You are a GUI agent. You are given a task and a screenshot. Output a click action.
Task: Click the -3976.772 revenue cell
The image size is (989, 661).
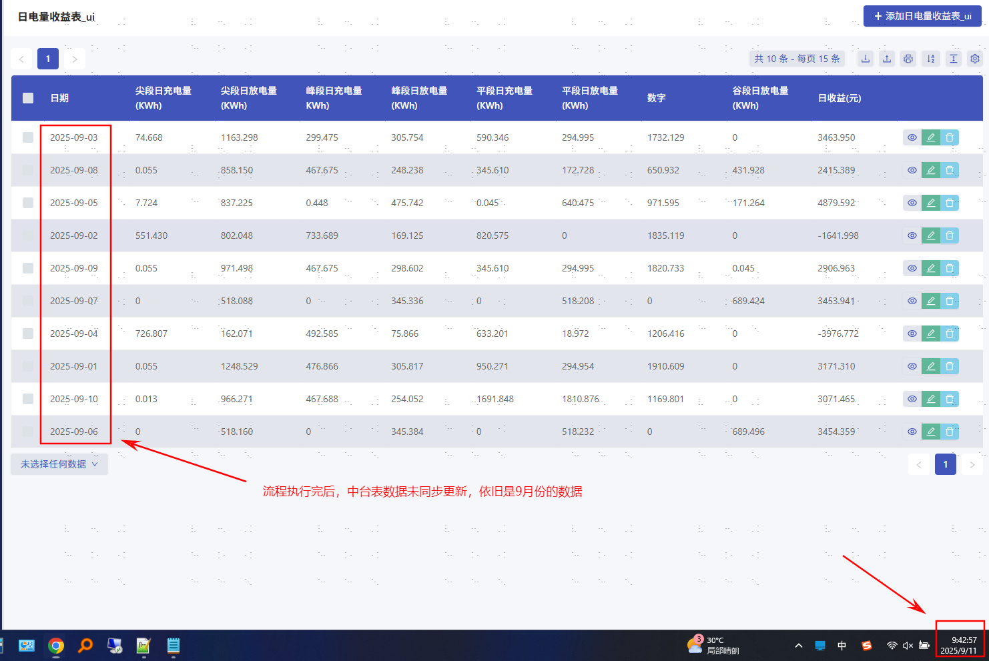point(838,334)
